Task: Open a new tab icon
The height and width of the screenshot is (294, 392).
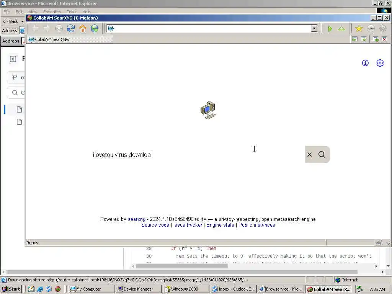Action: point(376,39)
